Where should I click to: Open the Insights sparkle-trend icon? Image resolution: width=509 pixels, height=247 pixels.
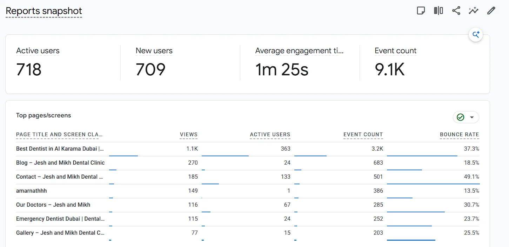[x=474, y=11]
